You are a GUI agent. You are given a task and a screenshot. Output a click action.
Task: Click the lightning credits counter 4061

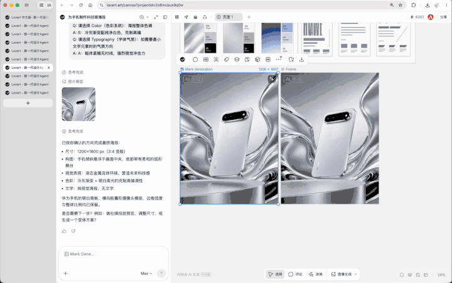[x=417, y=17]
